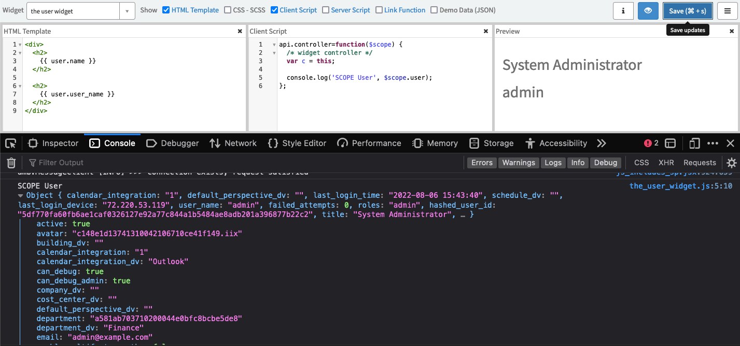Open the Memory tab
The image size is (740, 346).
pos(435,143)
